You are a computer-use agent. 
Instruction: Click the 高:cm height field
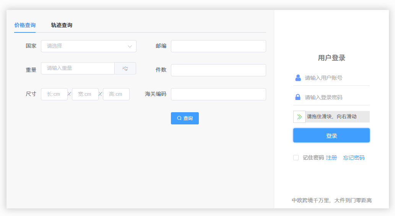[x=116, y=94]
